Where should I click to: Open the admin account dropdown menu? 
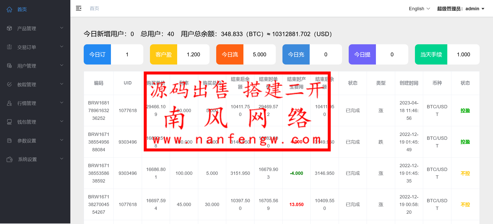[461, 9]
